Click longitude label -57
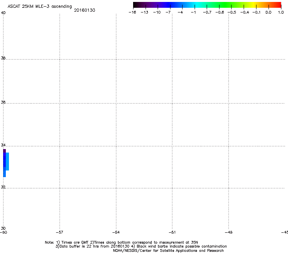288x253 pixels. click(60, 232)
